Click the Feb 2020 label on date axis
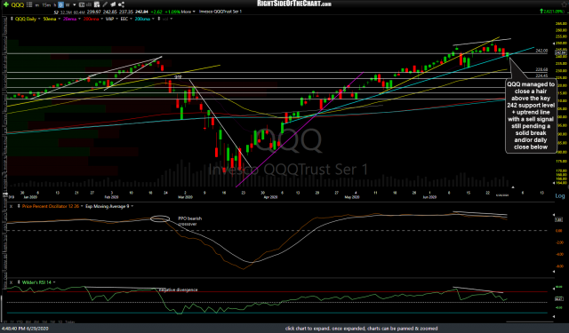This screenshot has height=333, width=569. [x=111, y=197]
